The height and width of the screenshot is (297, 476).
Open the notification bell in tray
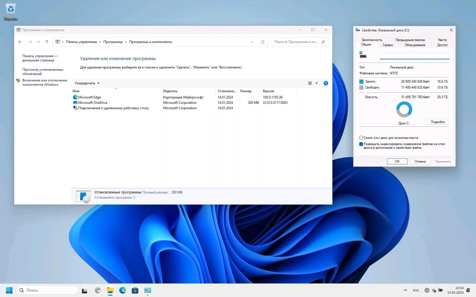pyautogui.click(x=468, y=290)
